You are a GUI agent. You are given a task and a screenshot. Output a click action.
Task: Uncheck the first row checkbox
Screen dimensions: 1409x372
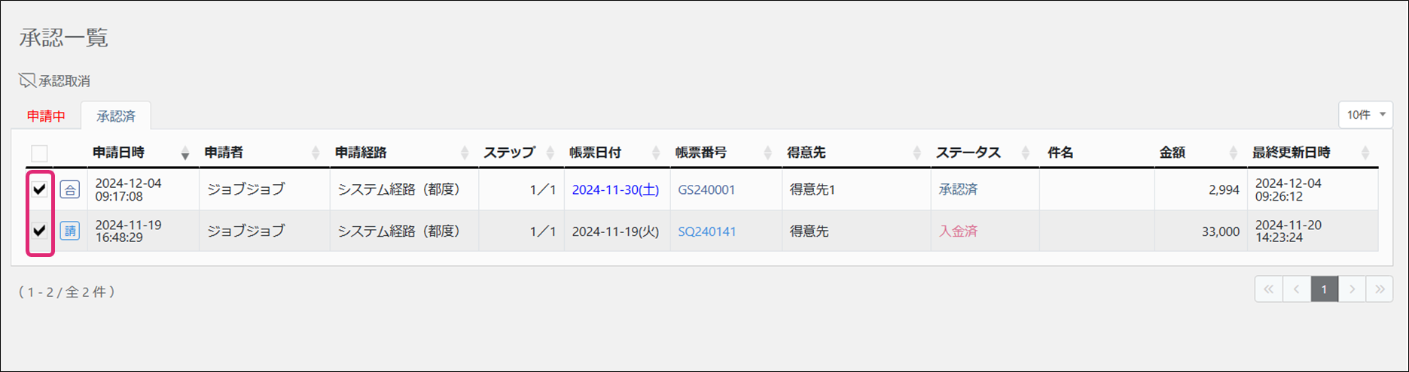tap(40, 189)
